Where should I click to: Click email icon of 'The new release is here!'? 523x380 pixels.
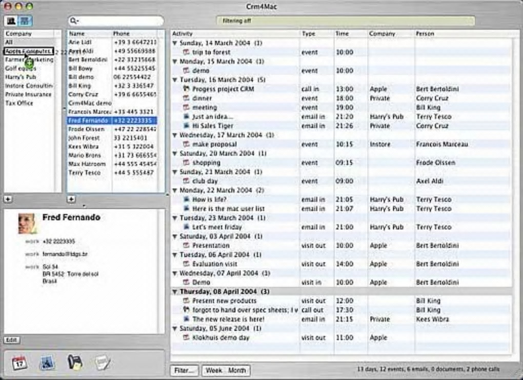point(187,319)
